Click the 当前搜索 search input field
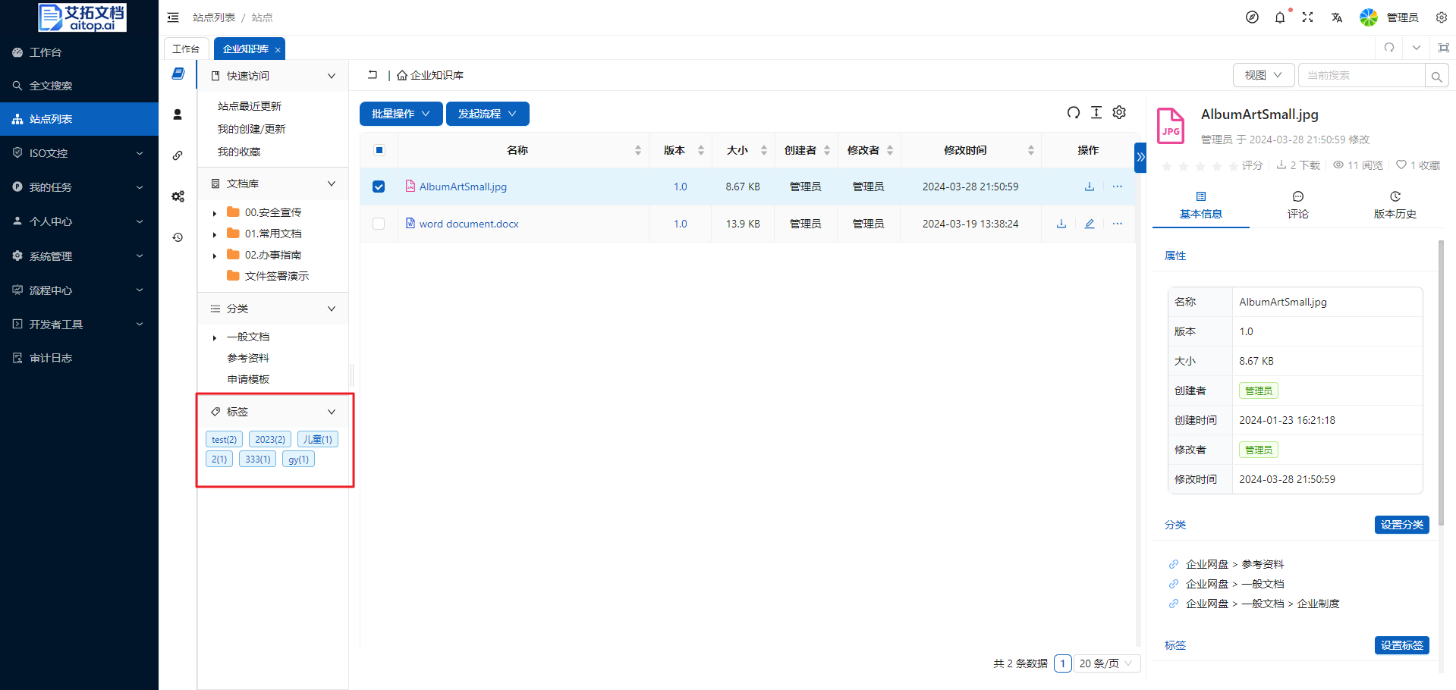The height and width of the screenshot is (690, 1456). 1361,75
